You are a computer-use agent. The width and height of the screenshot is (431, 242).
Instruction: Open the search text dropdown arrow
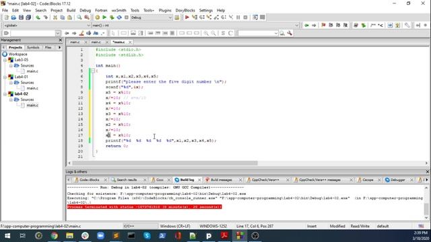point(275,33)
